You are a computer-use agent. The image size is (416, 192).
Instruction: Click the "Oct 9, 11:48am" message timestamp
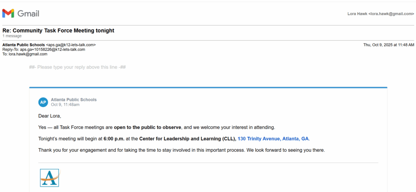point(65,105)
